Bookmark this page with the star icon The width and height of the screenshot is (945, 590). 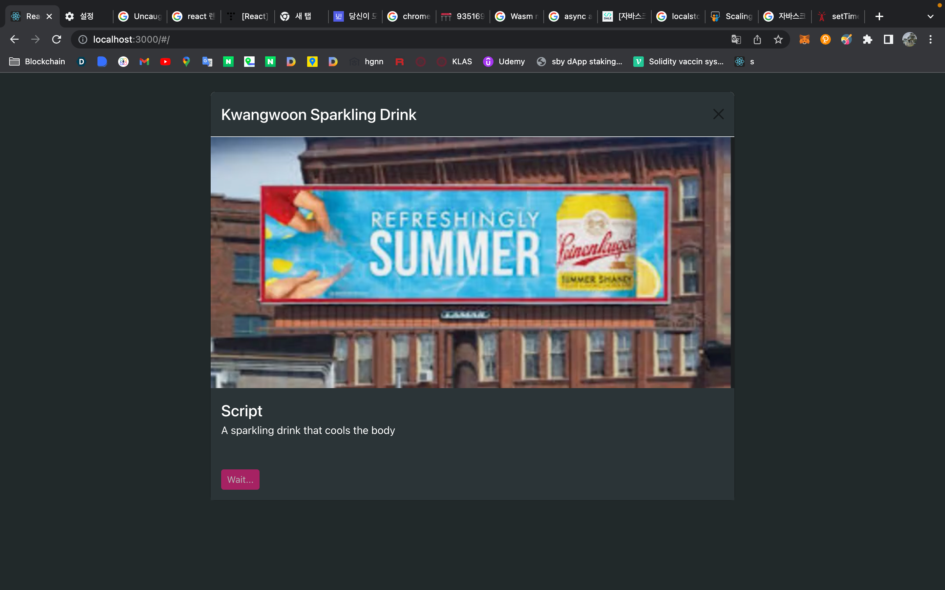[x=778, y=39]
